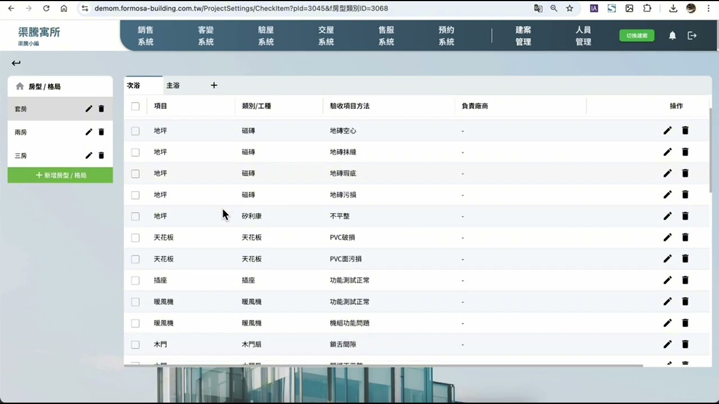Click the logout icon in header
This screenshot has height=404, width=719.
point(692,35)
